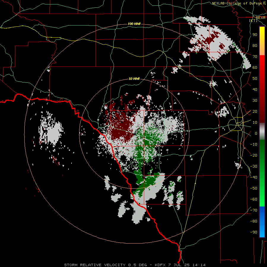Click the gray zero-velocity segment of the color bar
267x267 pixels.
262,131
